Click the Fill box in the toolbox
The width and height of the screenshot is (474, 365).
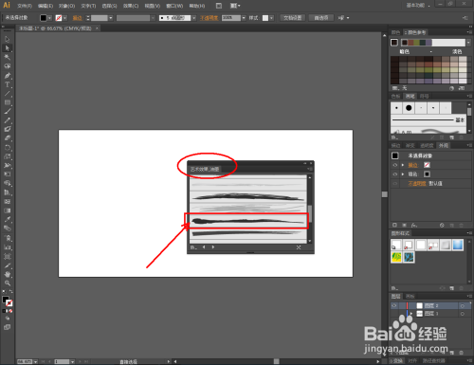6,299
